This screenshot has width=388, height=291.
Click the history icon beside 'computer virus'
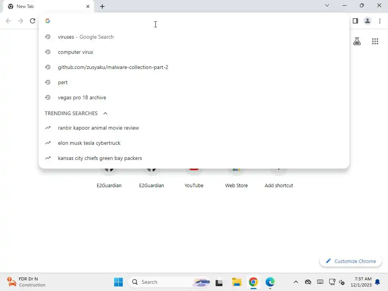pyautogui.click(x=48, y=52)
